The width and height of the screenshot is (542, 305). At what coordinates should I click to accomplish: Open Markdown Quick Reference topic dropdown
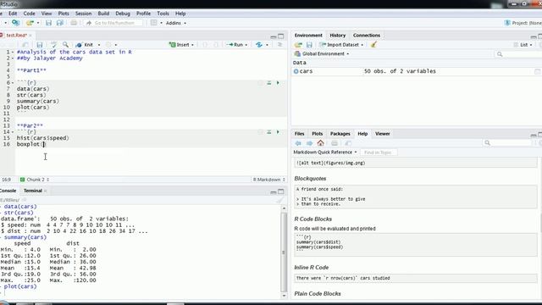pyautogui.click(x=325, y=152)
